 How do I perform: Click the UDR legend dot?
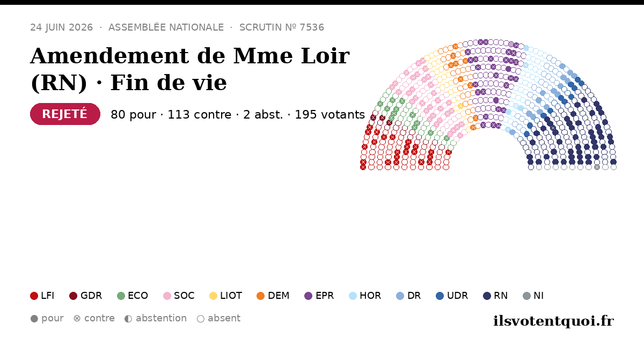(440, 296)
